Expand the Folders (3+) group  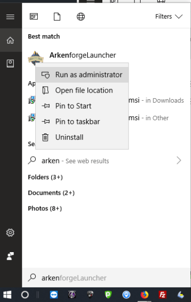pyautogui.click(x=45, y=177)
